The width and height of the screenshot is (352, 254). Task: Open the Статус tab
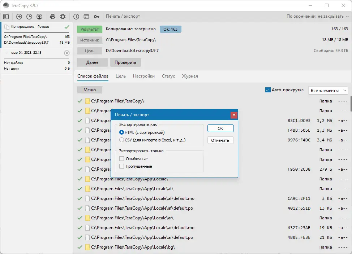pyautogui.click(x=168, y=76)
